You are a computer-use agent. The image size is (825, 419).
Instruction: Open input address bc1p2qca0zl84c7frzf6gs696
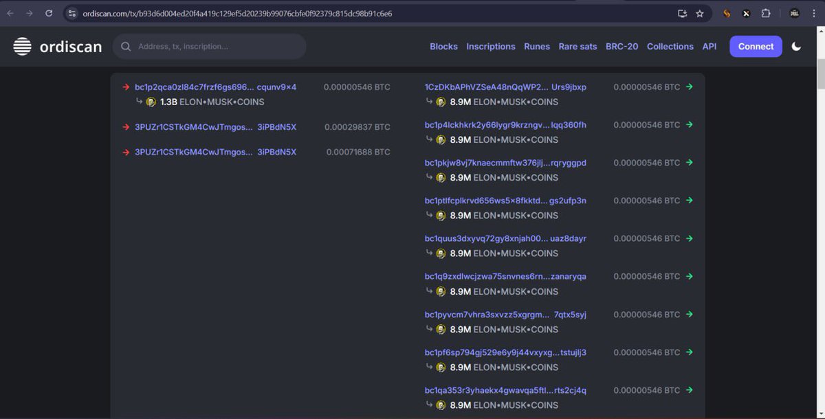click(x=216, y=87)
